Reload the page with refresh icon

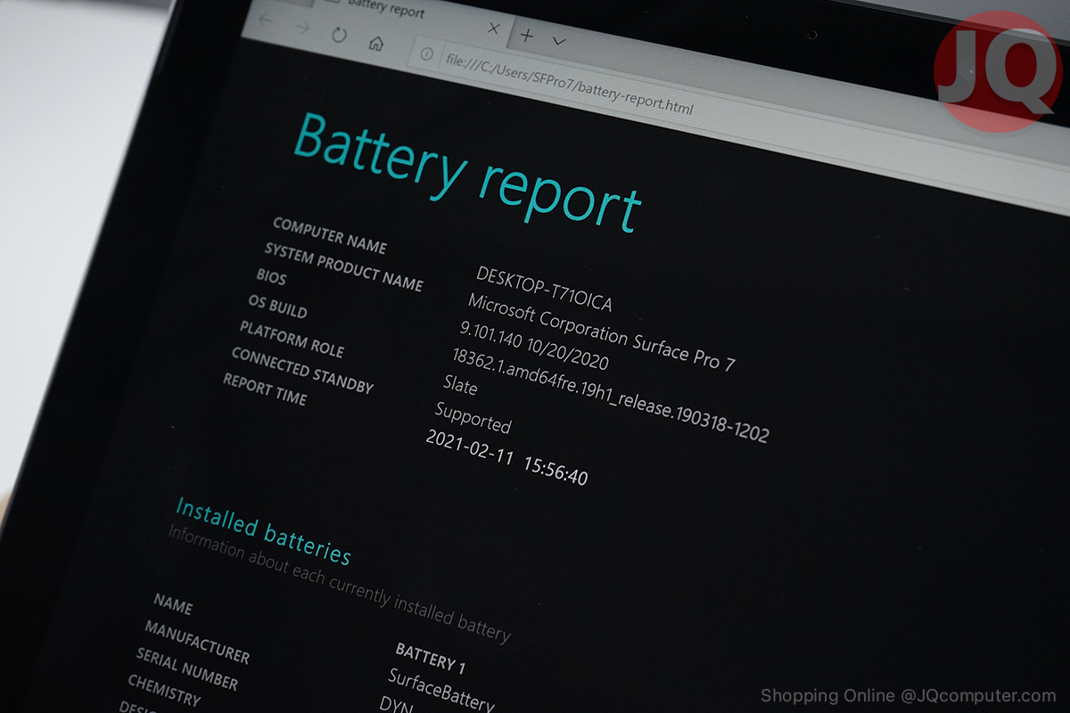339,35
